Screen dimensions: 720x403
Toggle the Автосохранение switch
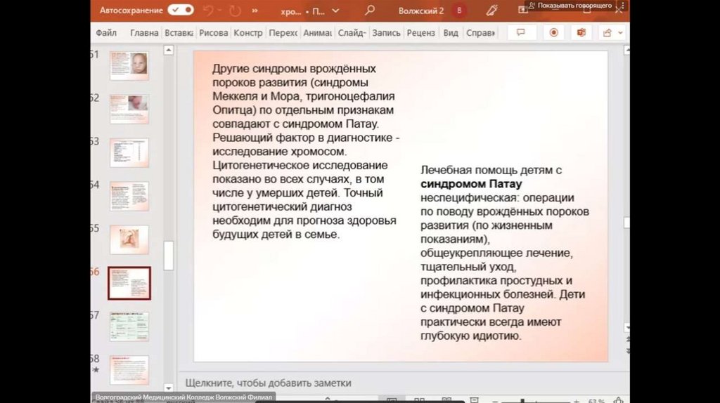click(181, 11)
